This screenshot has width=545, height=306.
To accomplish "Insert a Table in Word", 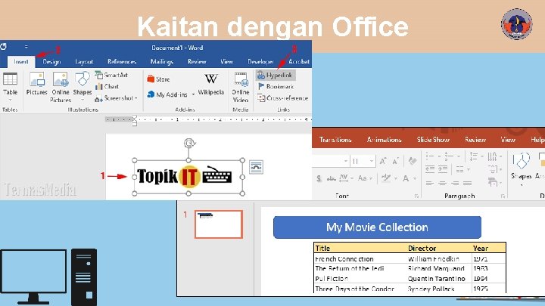I will pyautogui.click(x=10, y=86).
